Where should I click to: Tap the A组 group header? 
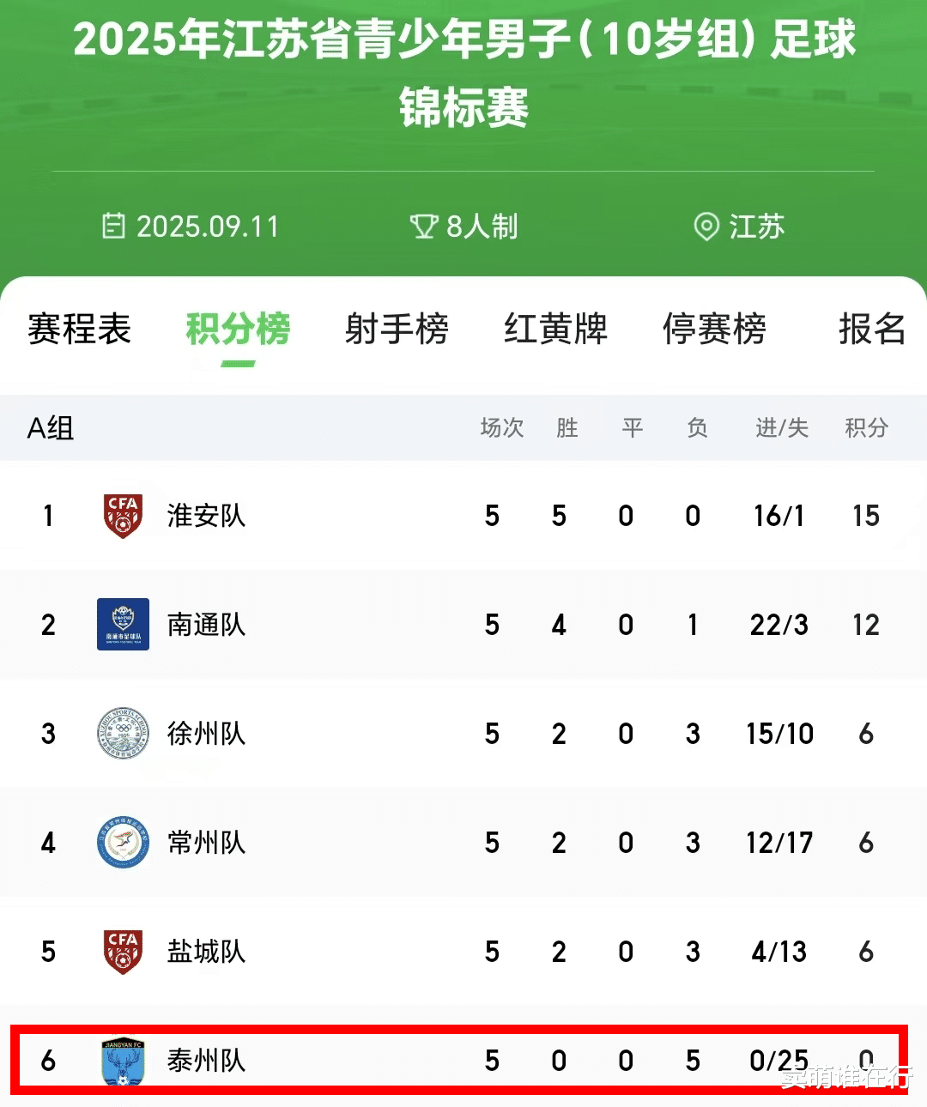pyautogui.click(x=51, y=427)
